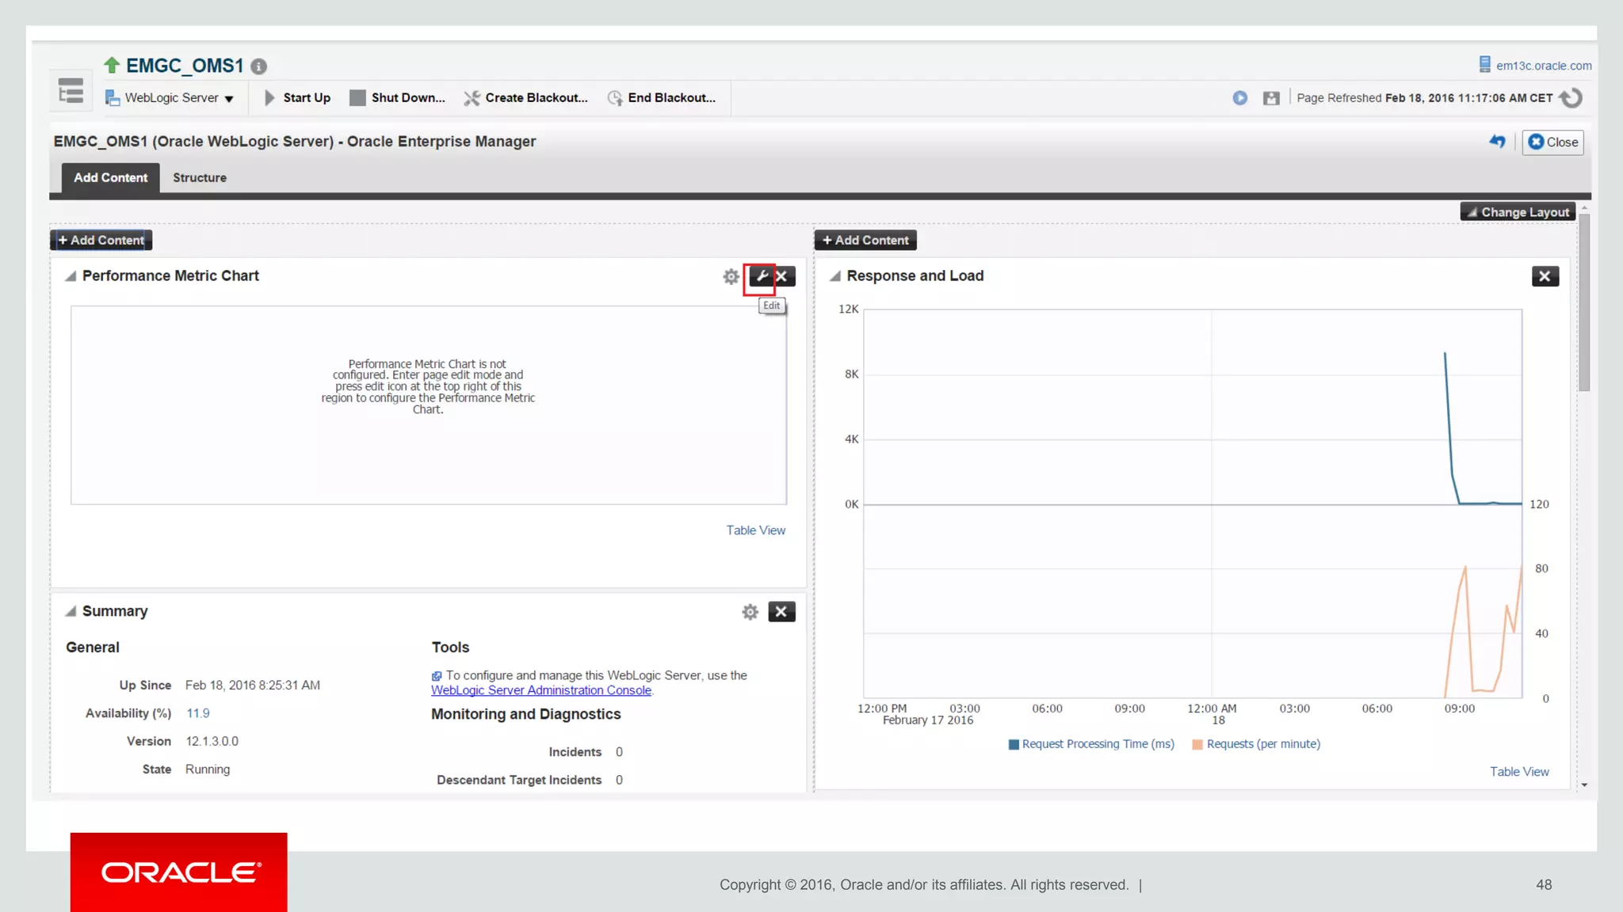Open the WebLogic Server Administration Console link
This screenshot has height=912, width=1623.
pos(541,690)
